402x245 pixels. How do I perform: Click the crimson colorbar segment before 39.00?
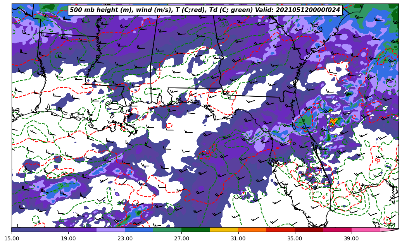(x=337, y=230)
